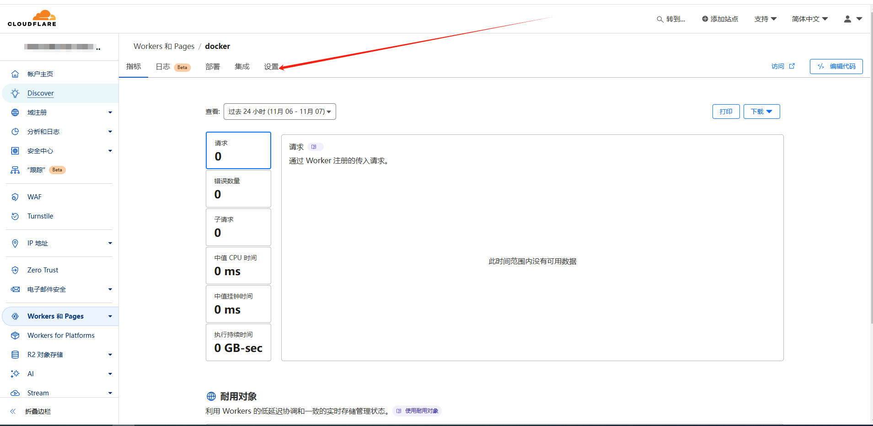This screenshot has width=873, height=426.
Task: Click the Zero Trust icon
Action: 15,270
